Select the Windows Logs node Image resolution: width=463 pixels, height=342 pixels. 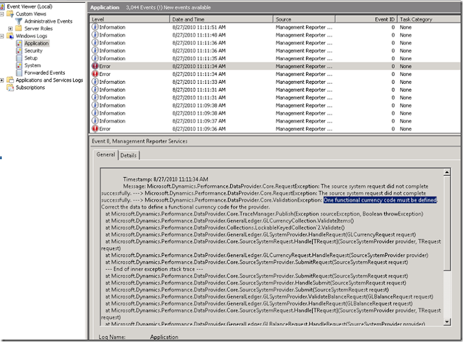pyautogui.click(x=31, y=36)
